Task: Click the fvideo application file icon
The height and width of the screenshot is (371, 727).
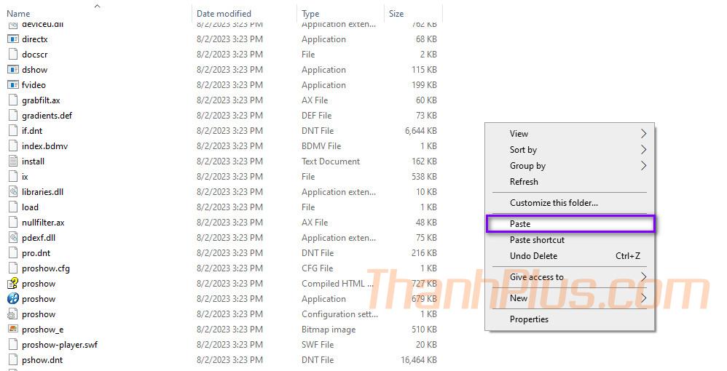Action: click(12, 85)
